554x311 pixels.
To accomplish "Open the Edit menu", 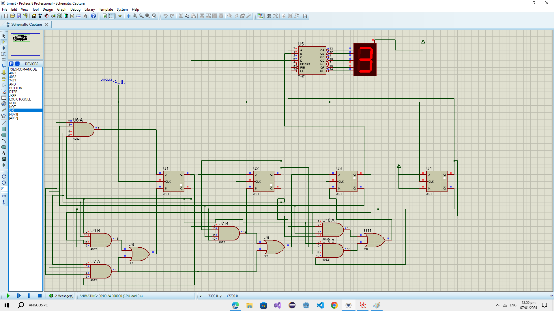I will click(x=14, y=10).
